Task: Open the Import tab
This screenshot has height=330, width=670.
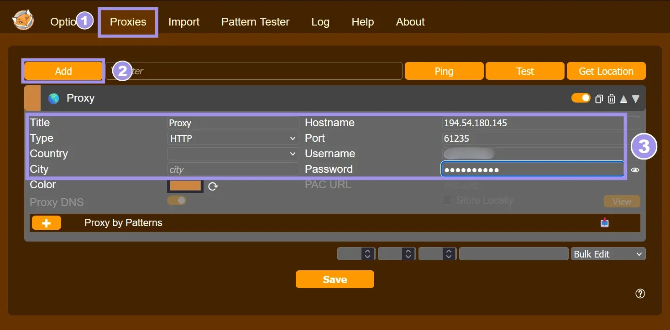Action: click(184, 22)
